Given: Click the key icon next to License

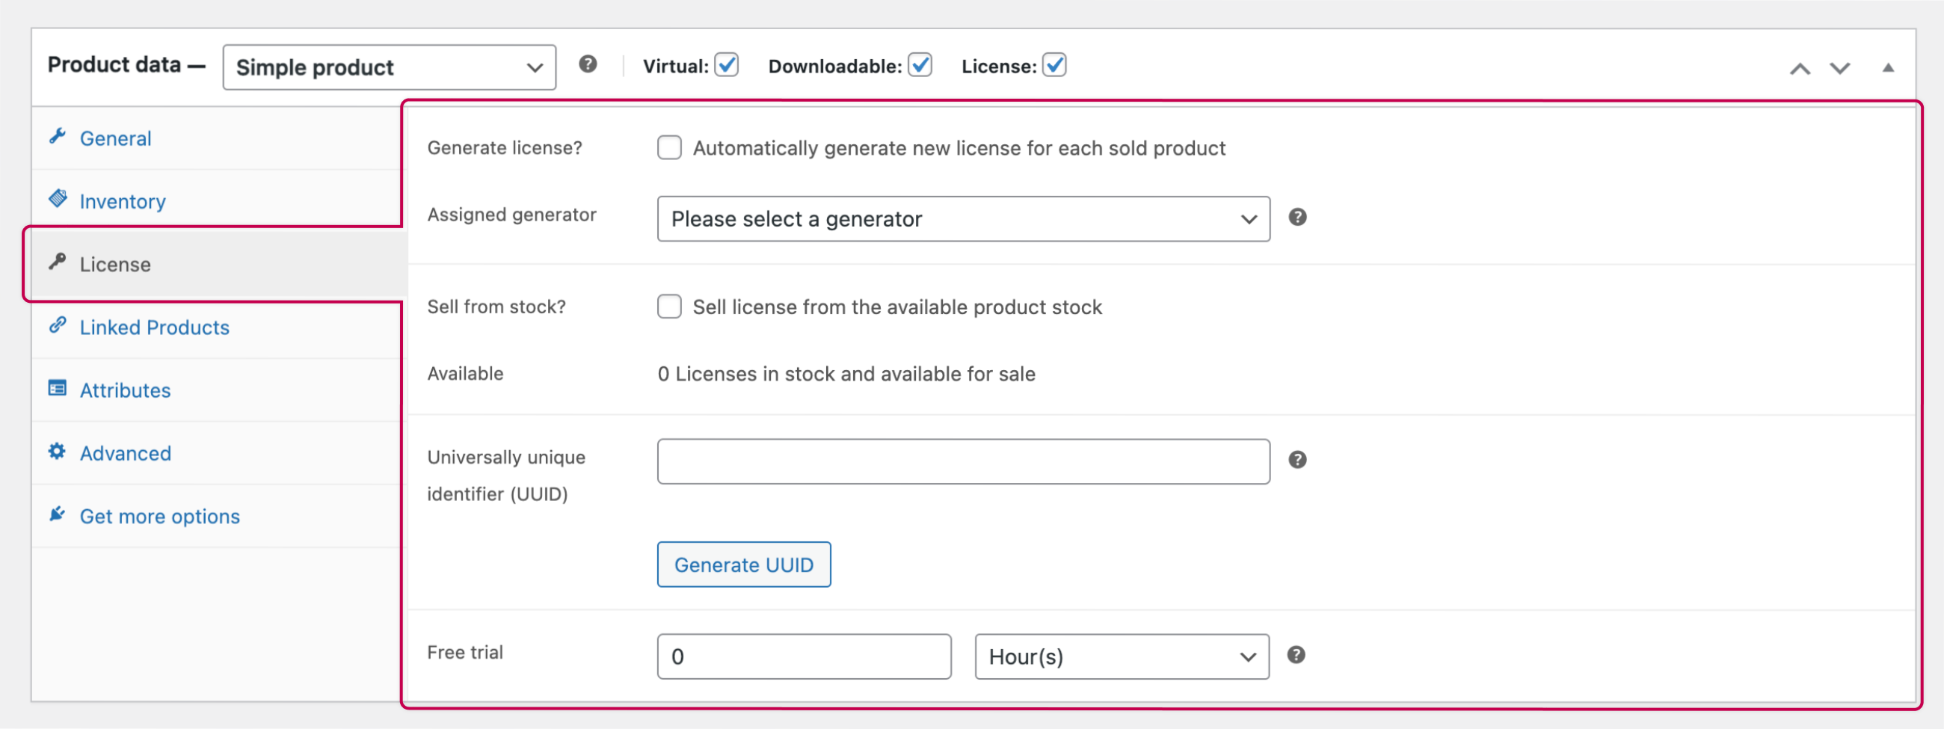Looking at the screenshot, I should [58, 262].
